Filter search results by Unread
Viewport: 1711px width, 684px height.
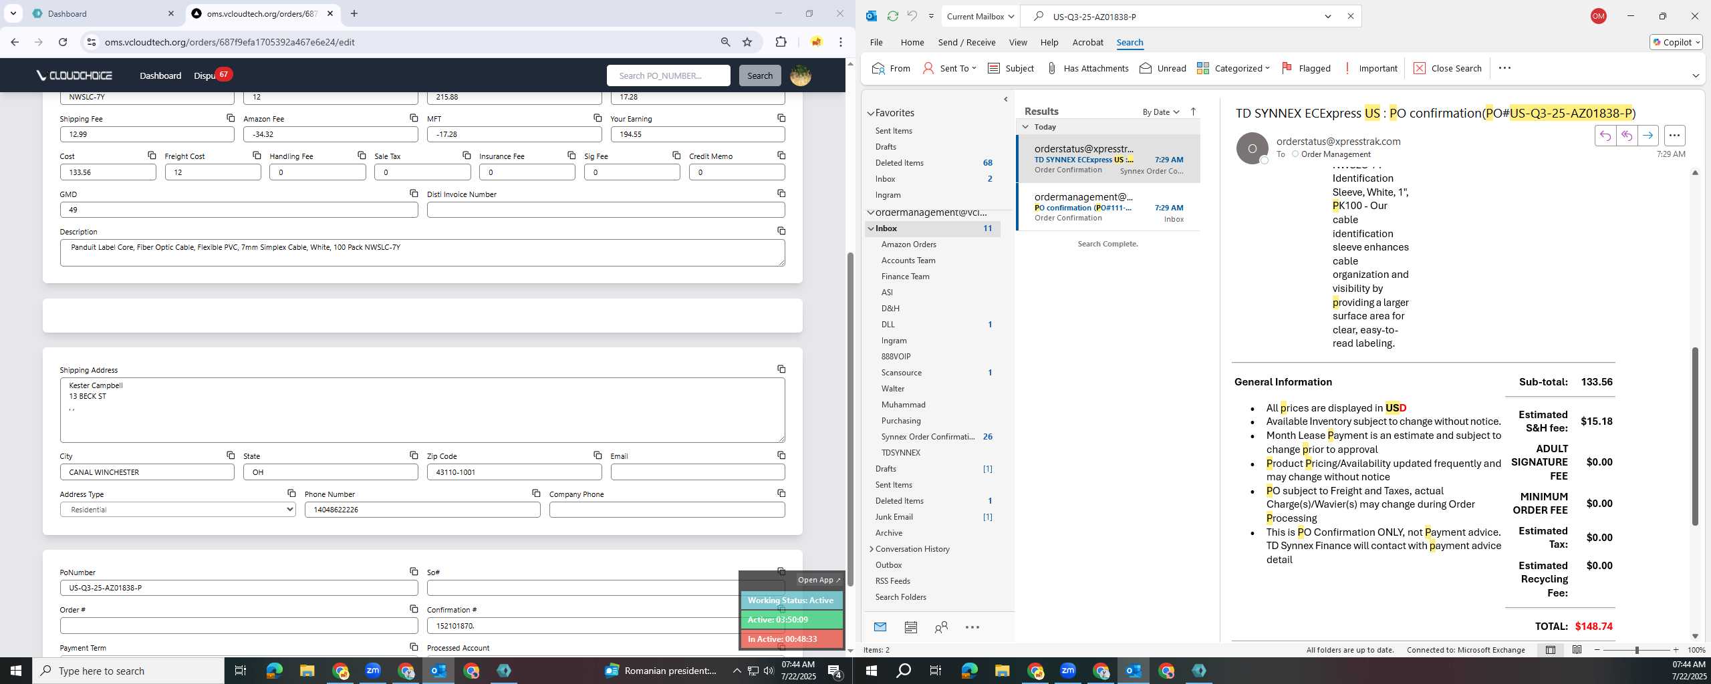pos(1162,68)
